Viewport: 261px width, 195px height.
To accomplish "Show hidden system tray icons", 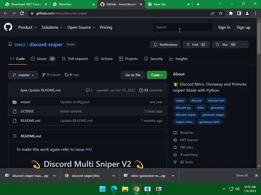I will [224, 189].
